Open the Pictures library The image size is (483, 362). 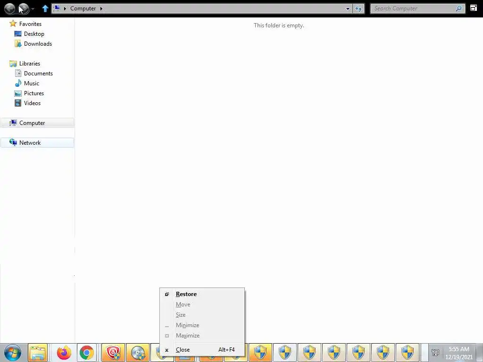tap(34, 93)
